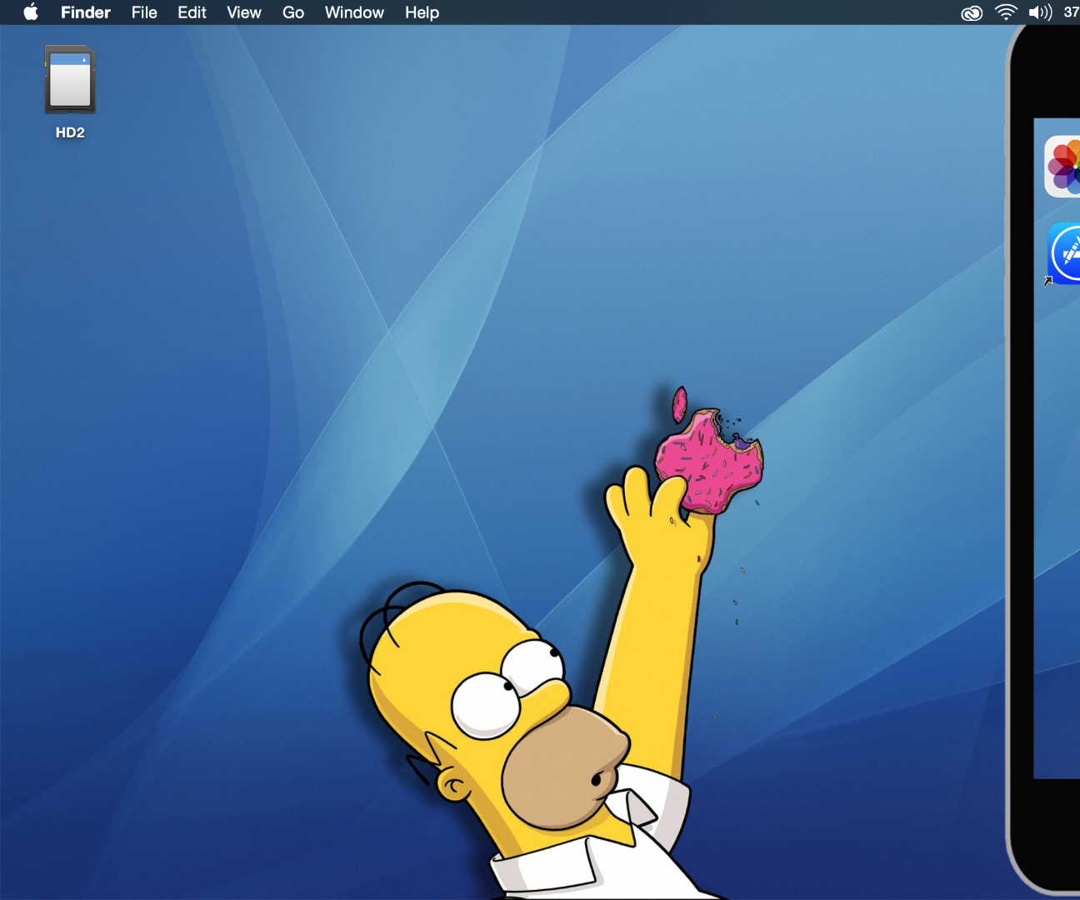
Task: Open the Photos app icon on the phone
Action: 1062,167
